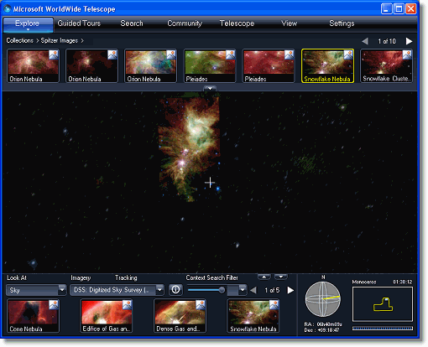Go to next page of Spitzer Images
The image size is (428, 347).
(x=409, y=41)
